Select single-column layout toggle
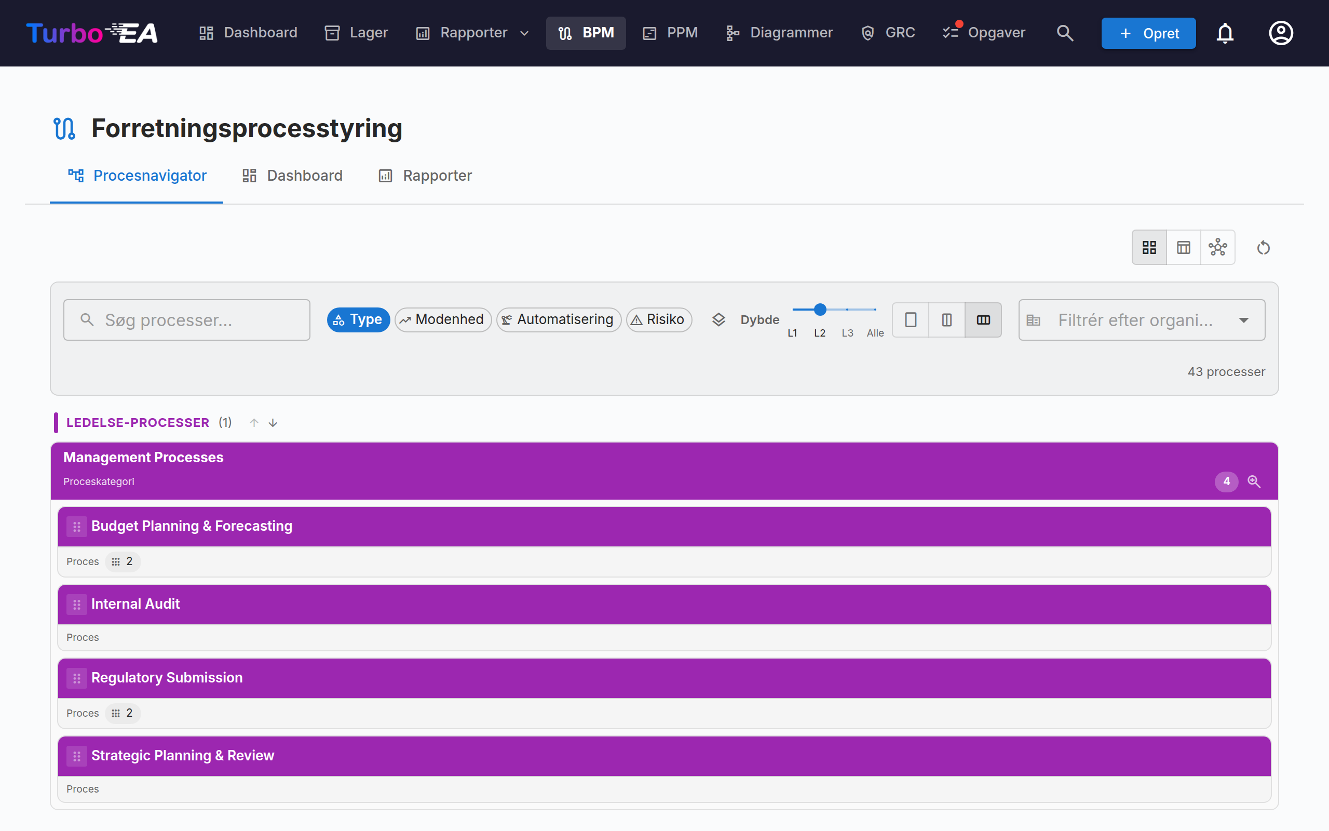The height and width of the screenshot is (831, 1329). tap(911, 319)
